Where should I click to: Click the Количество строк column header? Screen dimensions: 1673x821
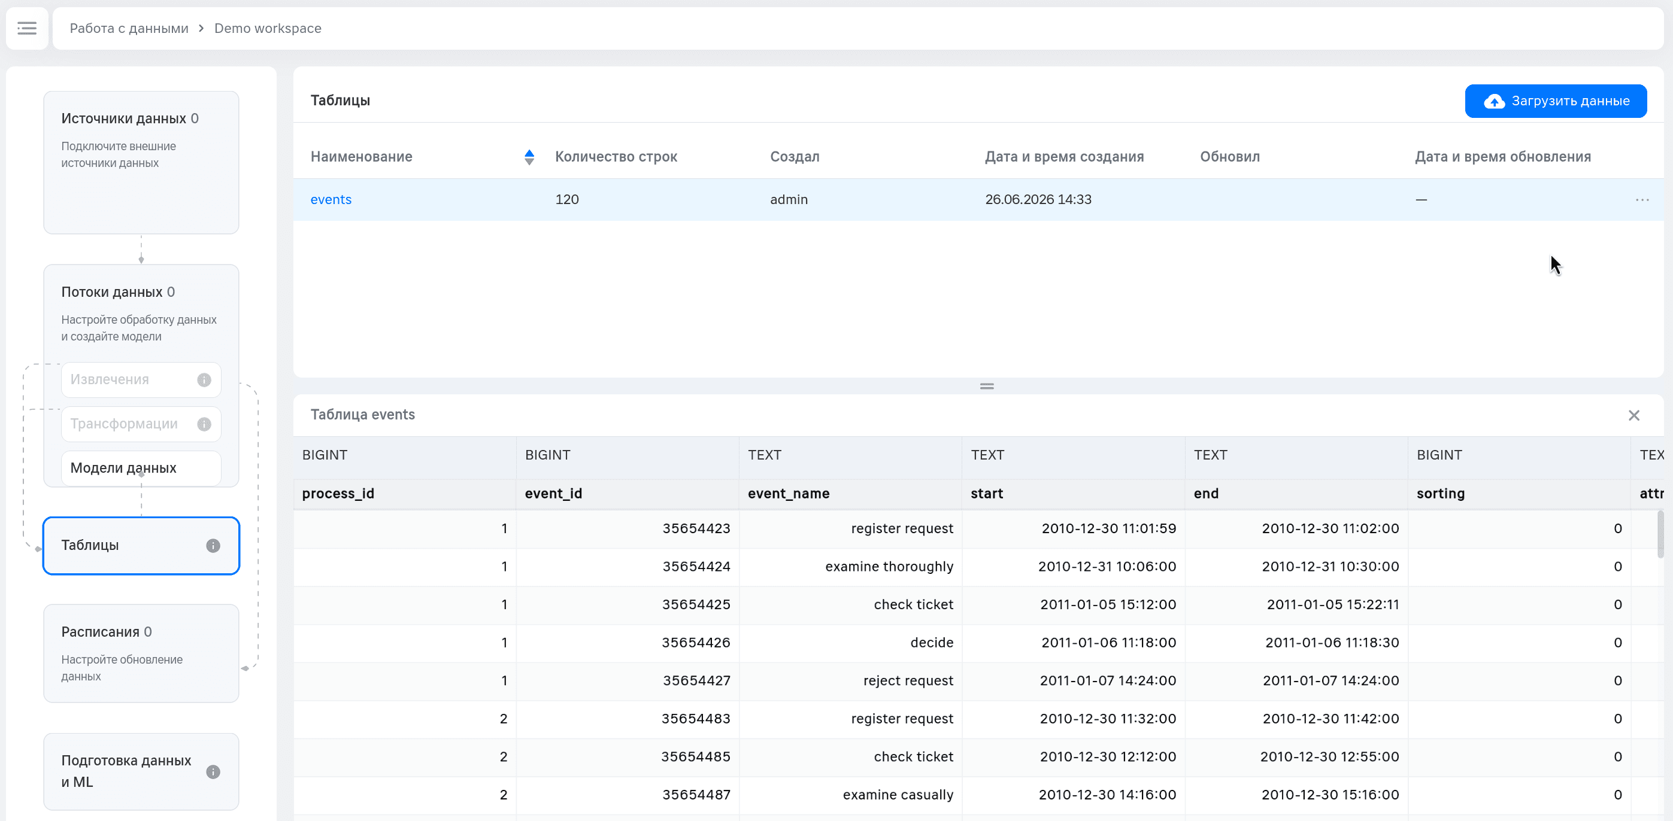[x=616, y=156]
